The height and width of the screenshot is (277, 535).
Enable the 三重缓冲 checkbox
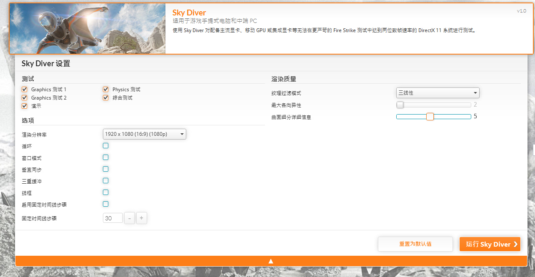click(106, 181)
